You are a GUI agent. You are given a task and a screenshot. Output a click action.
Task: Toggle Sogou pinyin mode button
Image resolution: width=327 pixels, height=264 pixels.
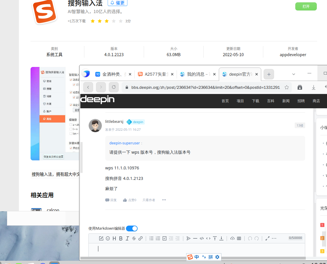(x=211, y=257)
